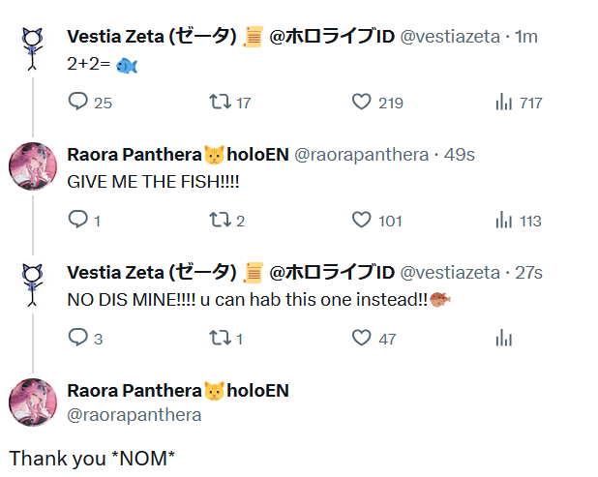
Task: Click Raora Panthera's display name on the final tweet
Action: [x=133, y=391]
